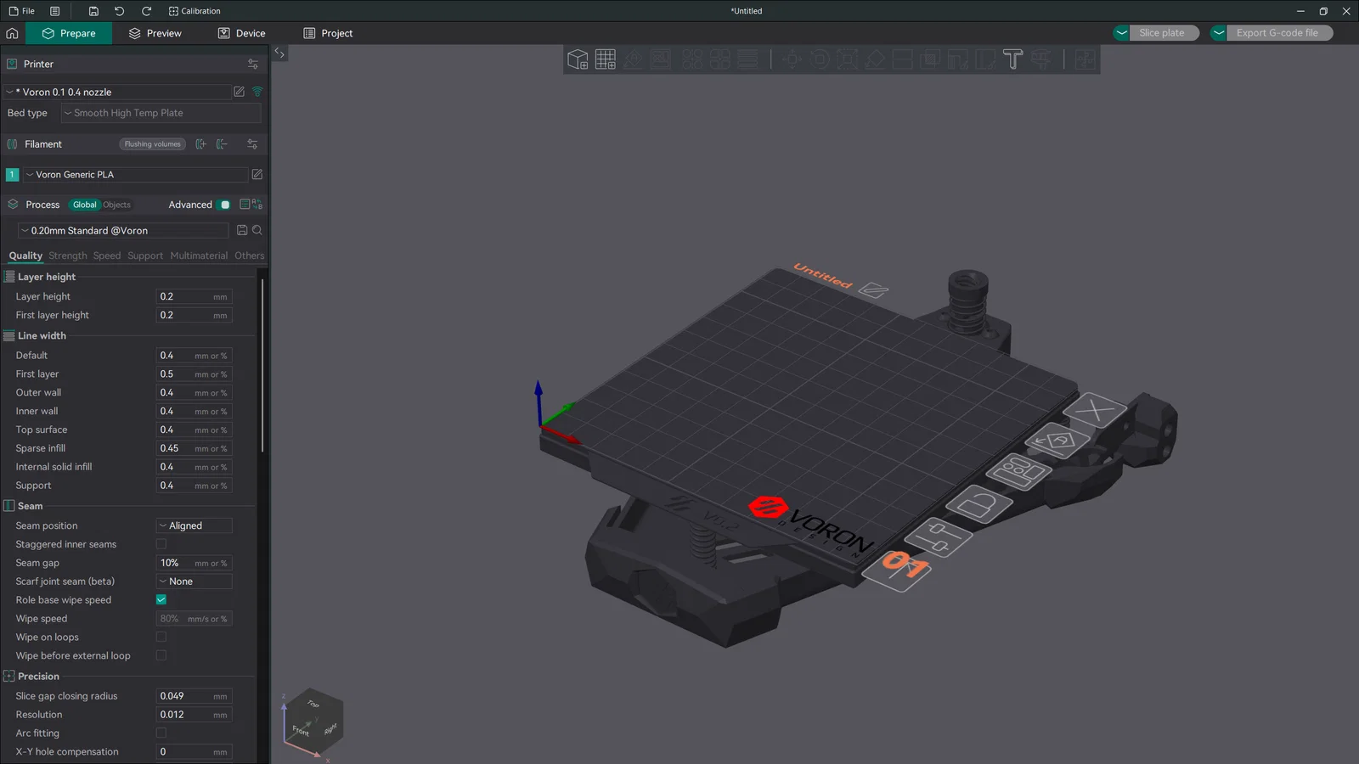Open the Calibration menu
Viewport: 1359px width, 764px height.
[x=195, y=11]
